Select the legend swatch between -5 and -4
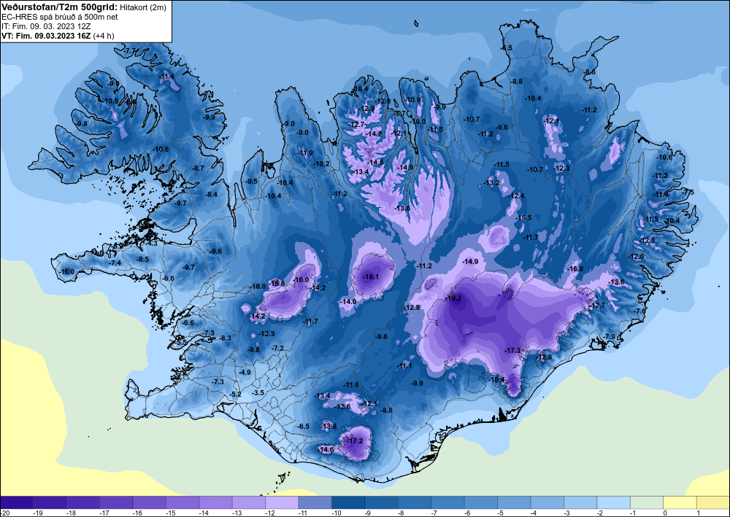 pyautogui.click(x=514, y=502)
